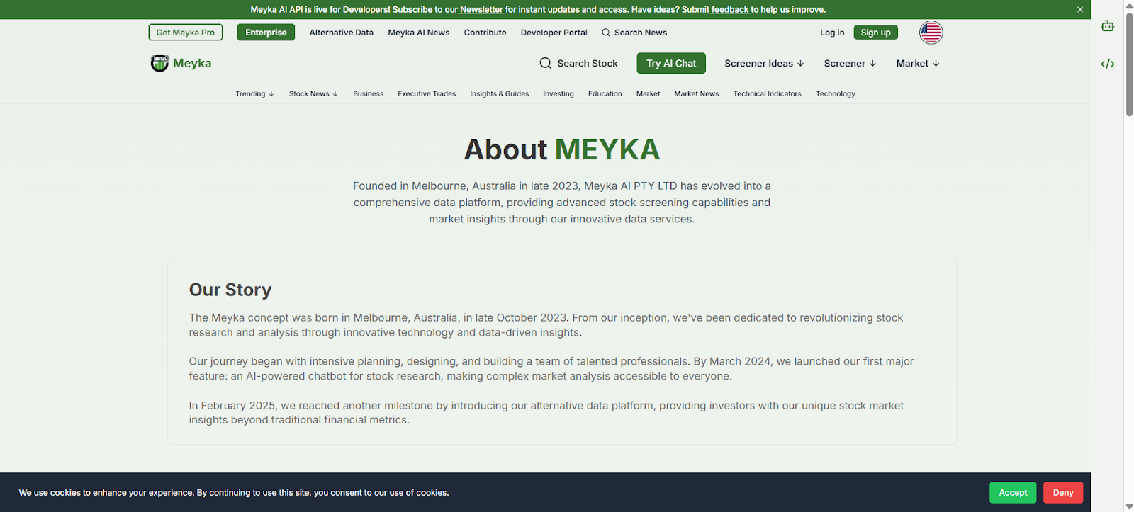Image resolution: width=1134 pixels, height=512 pixels.
Task: Select the Education category
Action: coord(605,93)
